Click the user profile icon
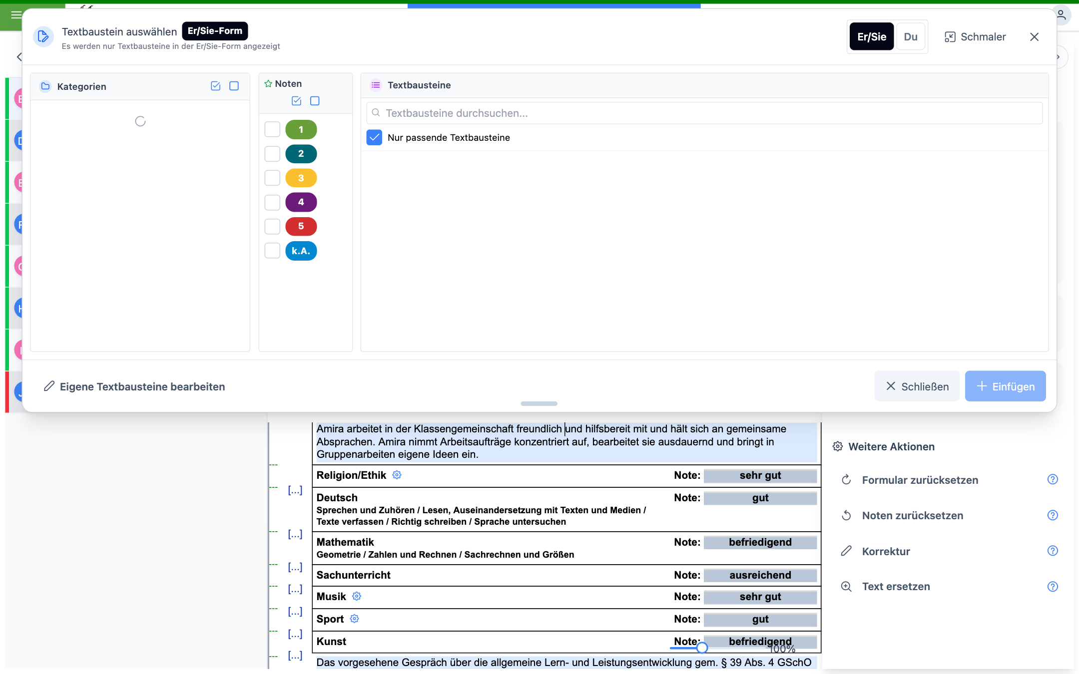This screenshot has height=674, width=1079. 1061,15
